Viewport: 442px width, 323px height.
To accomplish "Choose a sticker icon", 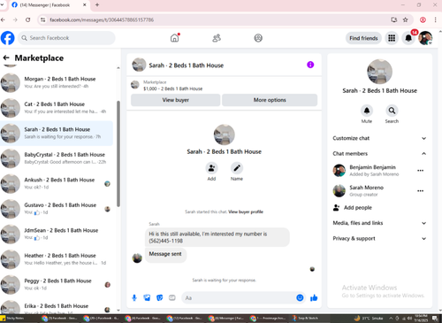I will 159,298.
